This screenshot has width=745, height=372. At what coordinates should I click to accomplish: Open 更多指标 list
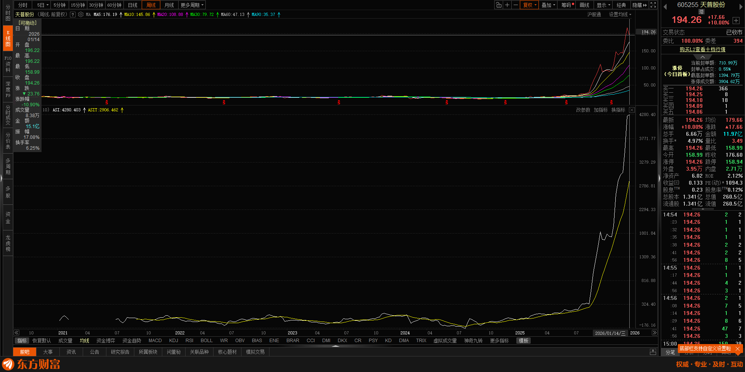(x=499, y=341)
